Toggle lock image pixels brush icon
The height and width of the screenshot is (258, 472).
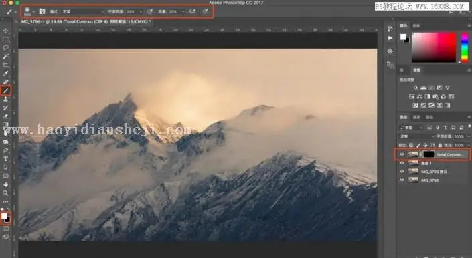pyautogui.click(x=418, y=145)
